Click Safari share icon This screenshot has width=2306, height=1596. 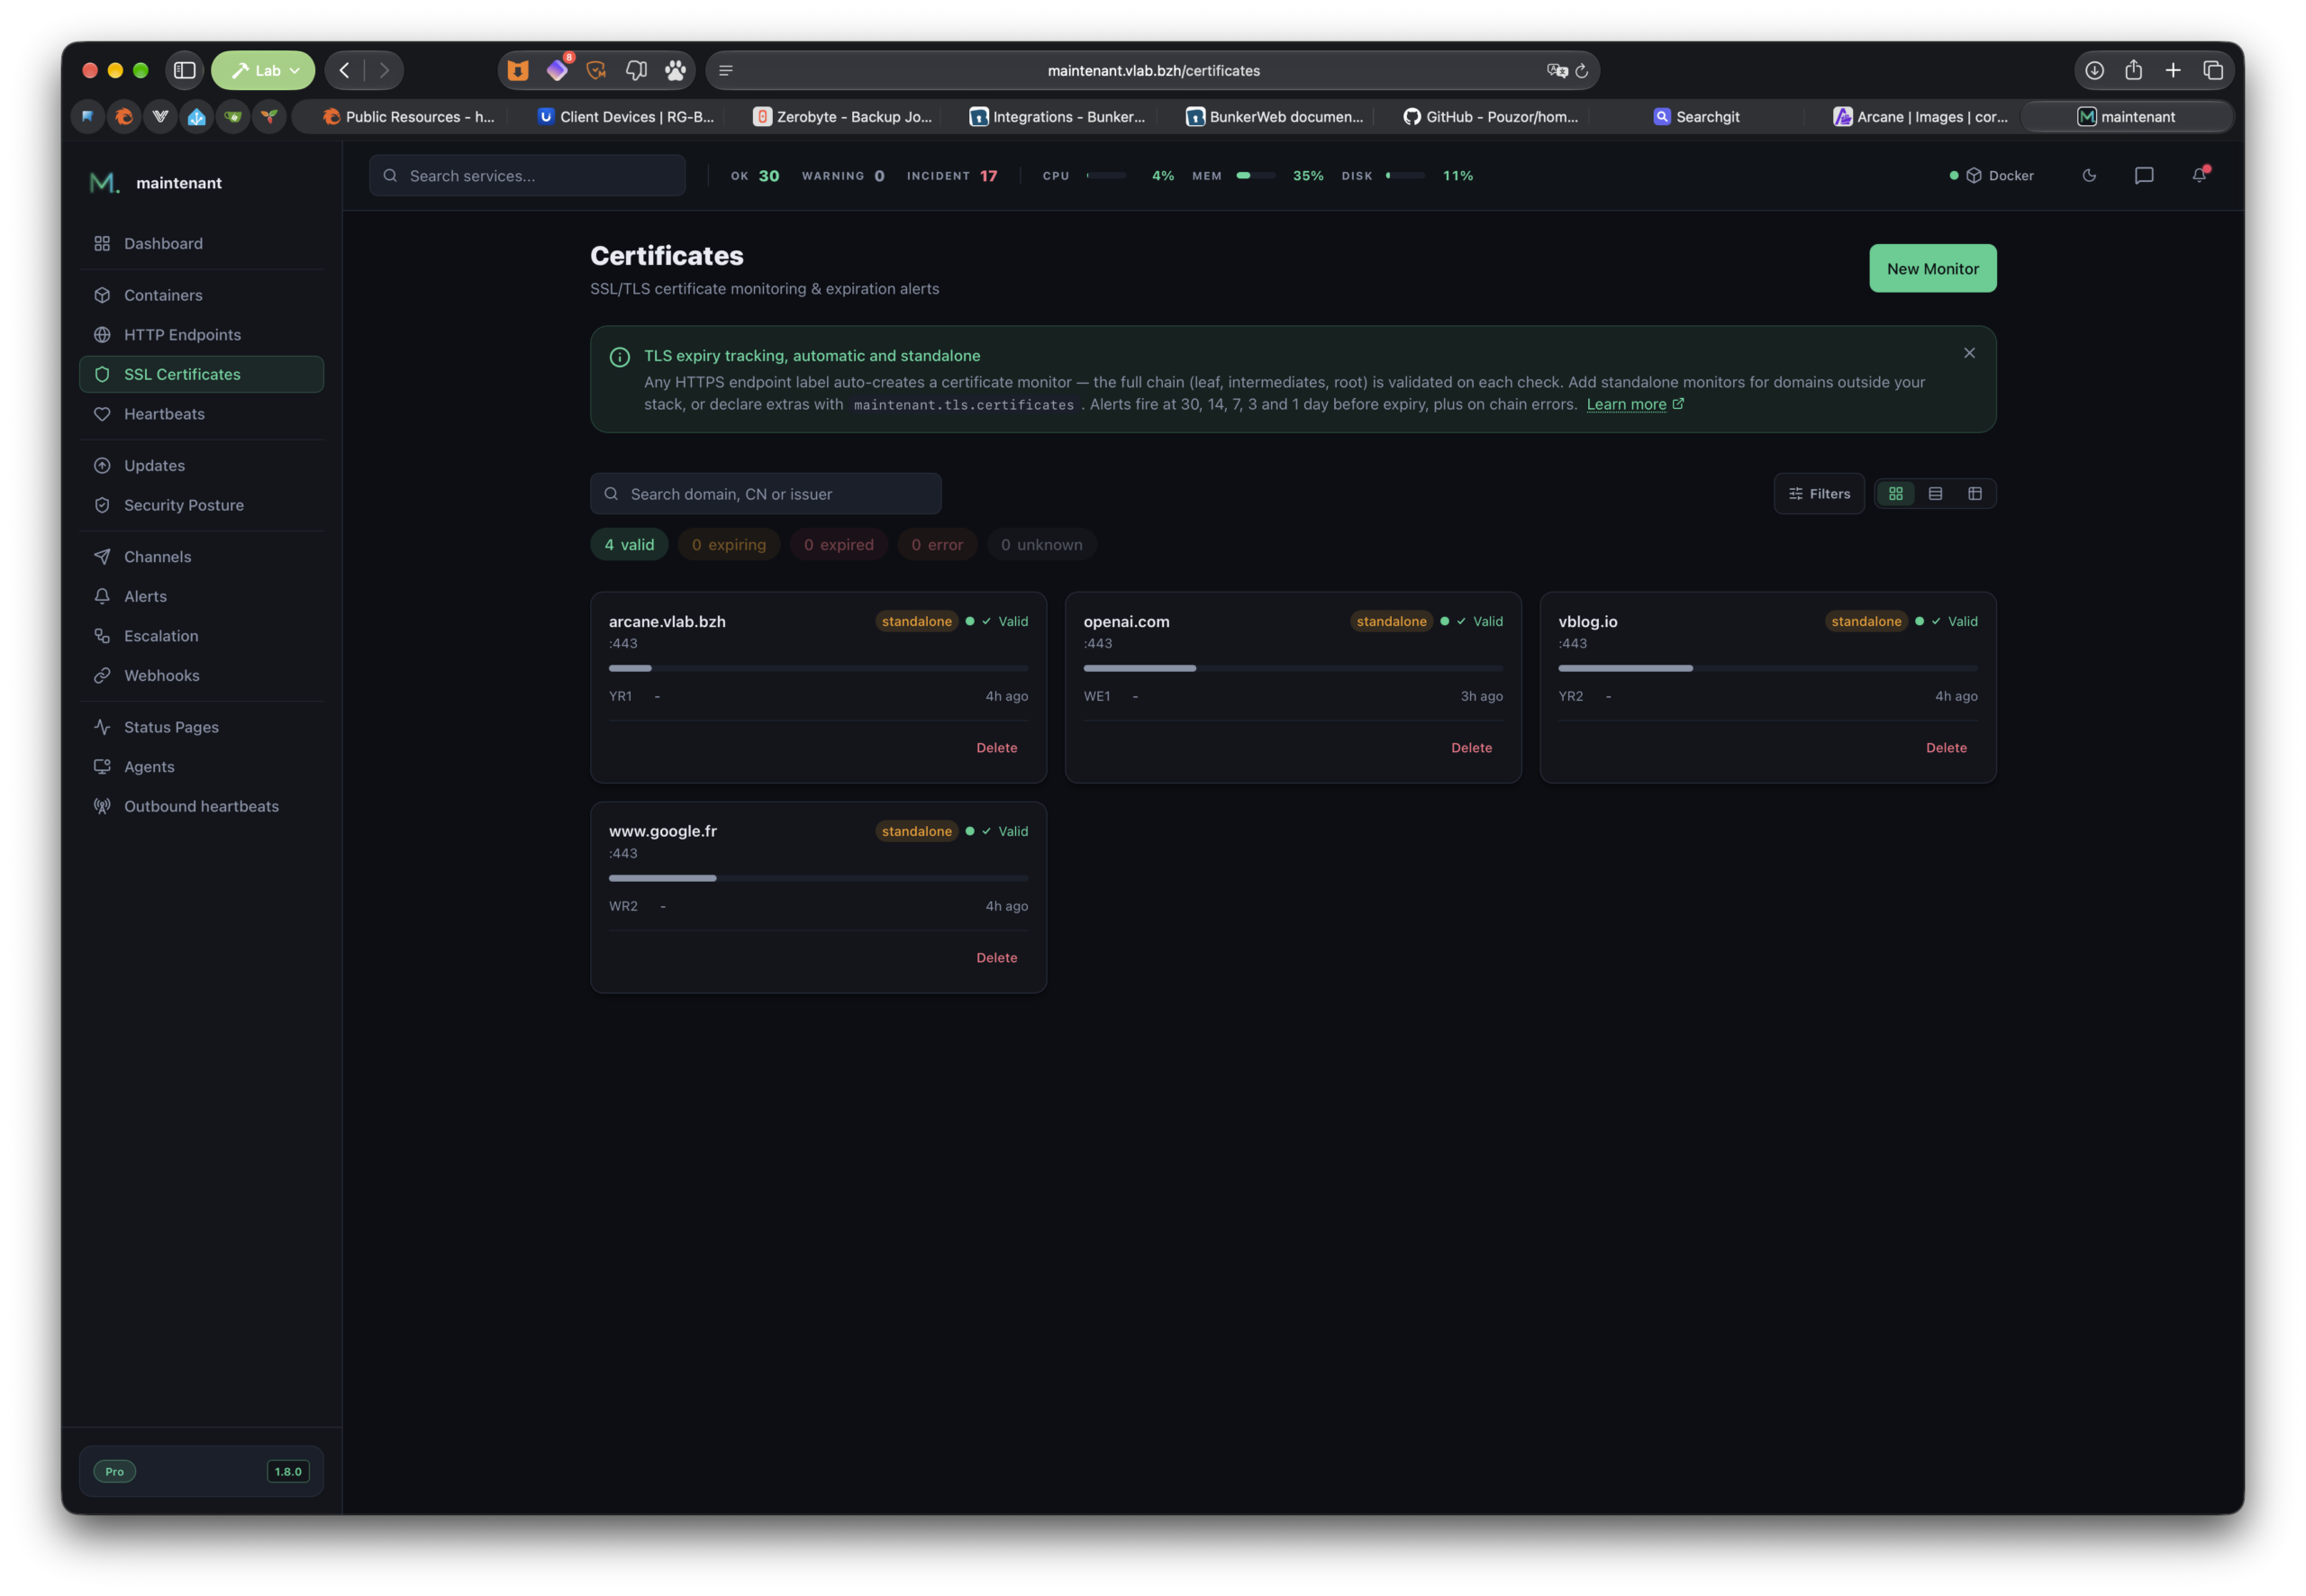[x=2133, y=70]
